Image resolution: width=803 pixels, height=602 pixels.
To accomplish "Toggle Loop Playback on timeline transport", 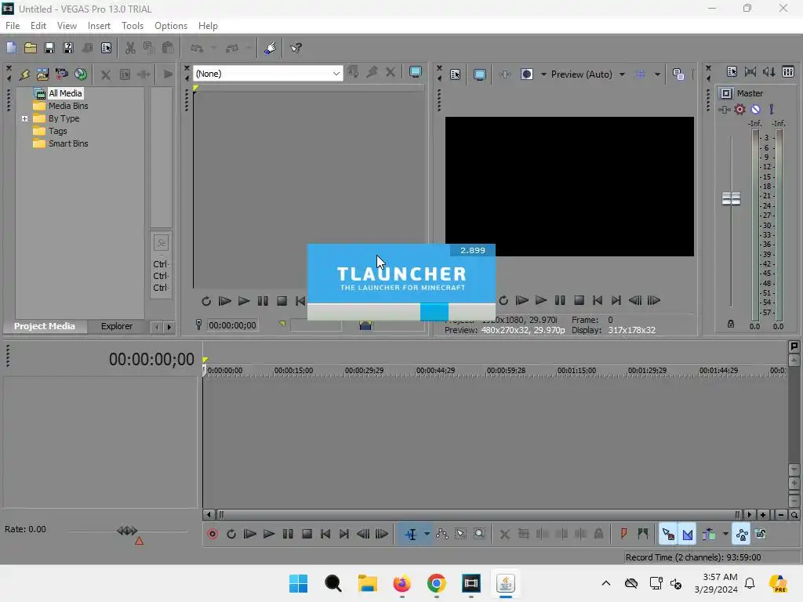I will (231, 534).
